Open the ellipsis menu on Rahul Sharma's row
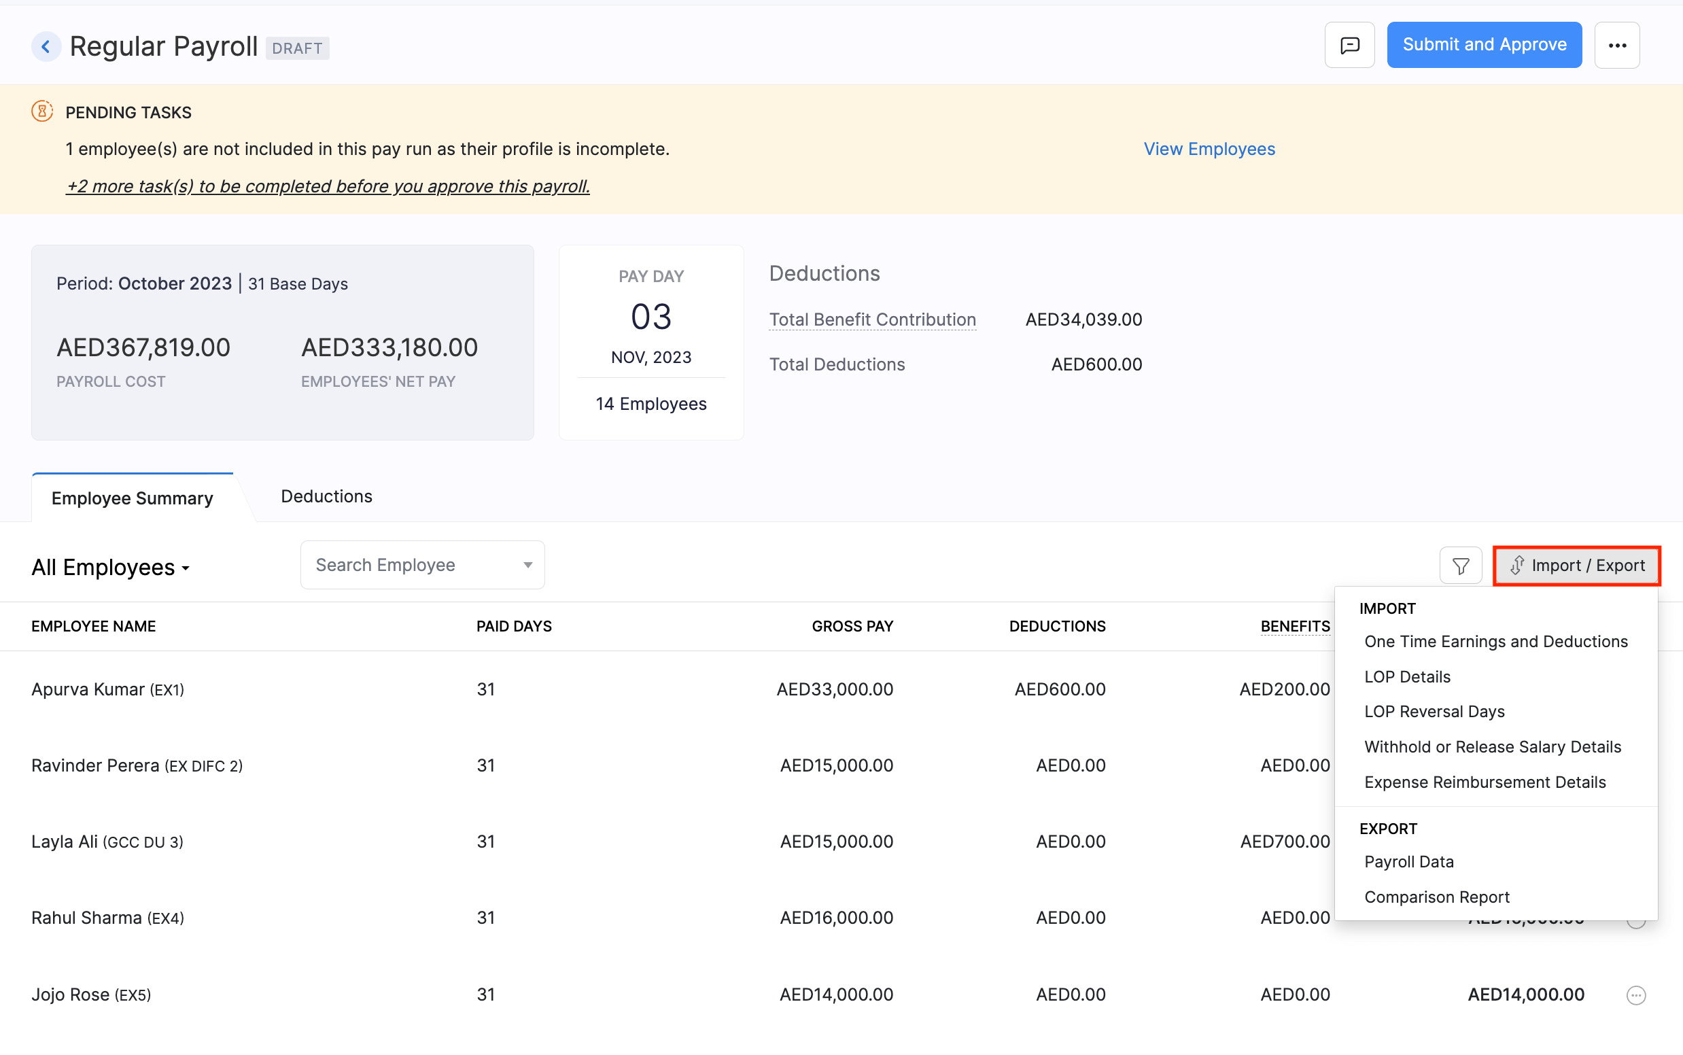Image resolution: width=1683 pixels, height=1055 pixels. point(1635,920)
